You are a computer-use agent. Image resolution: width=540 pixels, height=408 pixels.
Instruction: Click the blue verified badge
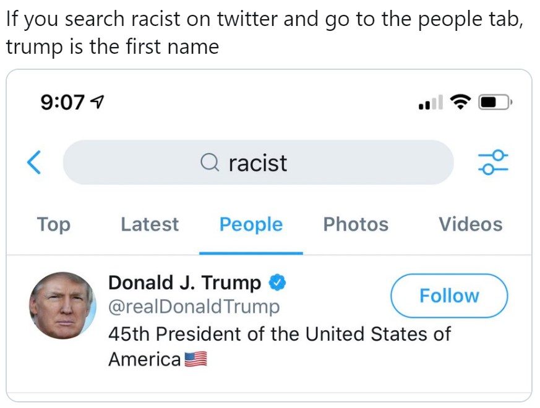pyautogui.click(x=277, y=283)
